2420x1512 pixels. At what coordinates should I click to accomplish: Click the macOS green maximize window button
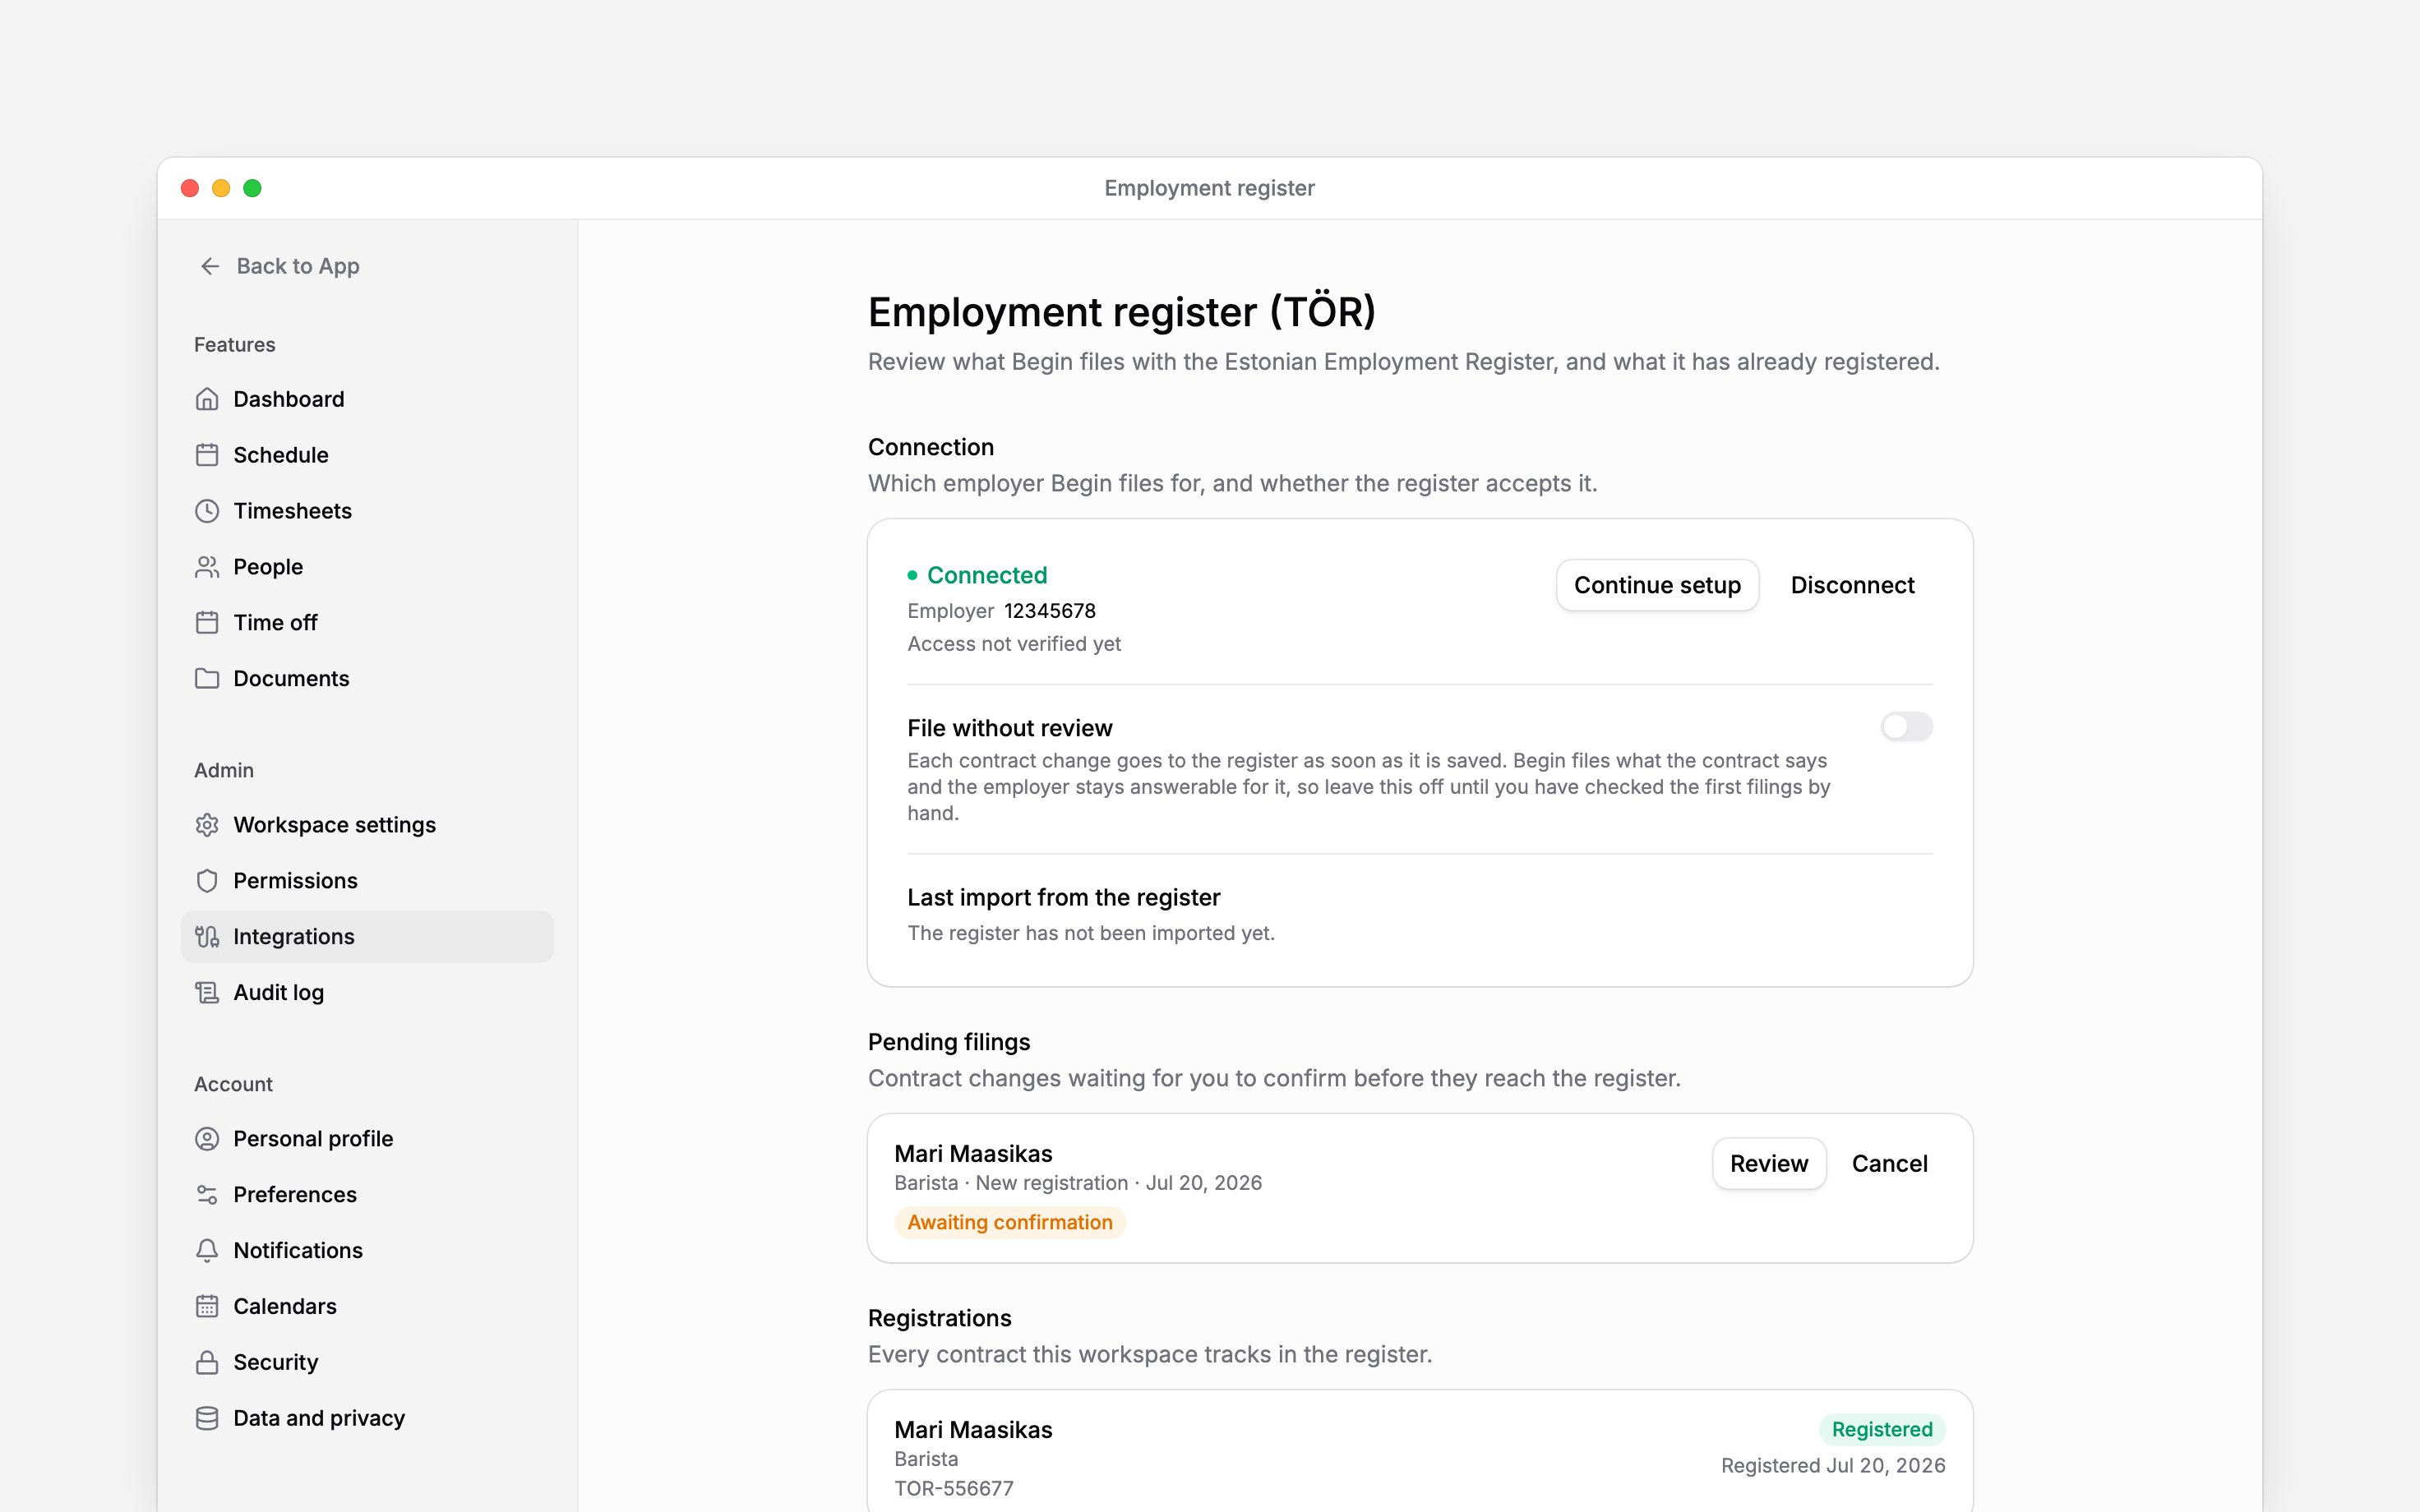[x=253, y=188]
